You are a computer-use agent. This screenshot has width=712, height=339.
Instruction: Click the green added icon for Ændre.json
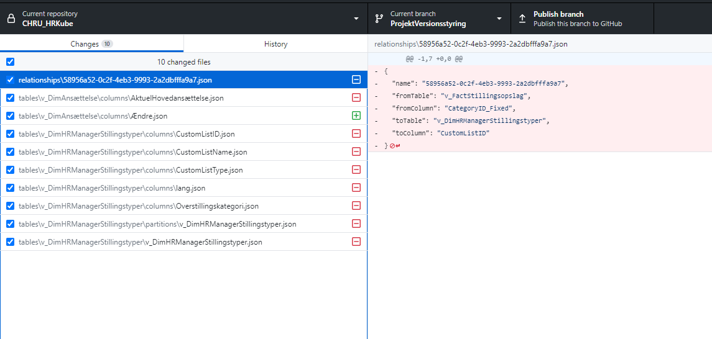[x=356, y=115]
